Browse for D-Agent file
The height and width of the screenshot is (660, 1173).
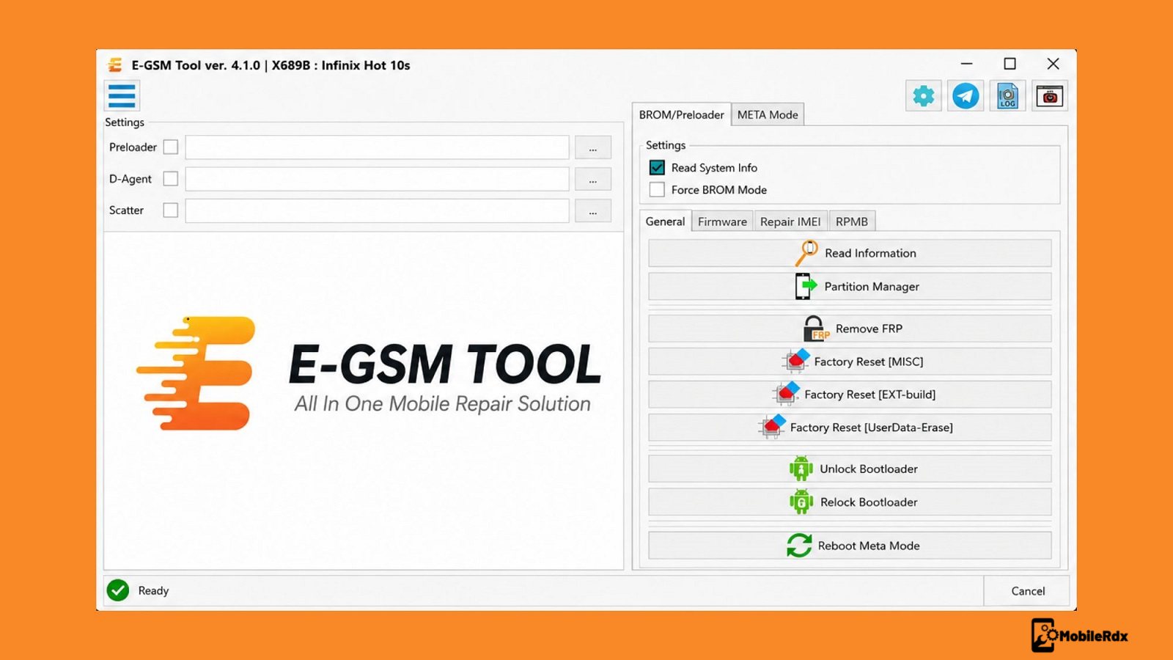pos(593,179)
